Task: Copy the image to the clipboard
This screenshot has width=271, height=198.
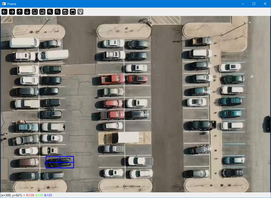Action: 73,12
